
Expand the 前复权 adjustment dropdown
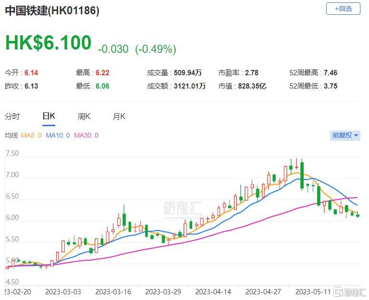pos(345,135)
